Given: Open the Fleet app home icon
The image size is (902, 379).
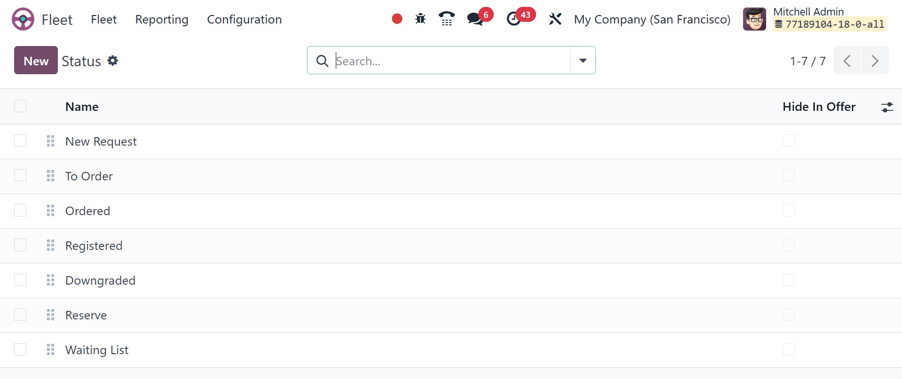Looking at the screenshot, I should [23, 19].
